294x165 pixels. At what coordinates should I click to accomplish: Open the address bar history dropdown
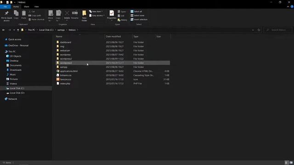tap(253, 30)
